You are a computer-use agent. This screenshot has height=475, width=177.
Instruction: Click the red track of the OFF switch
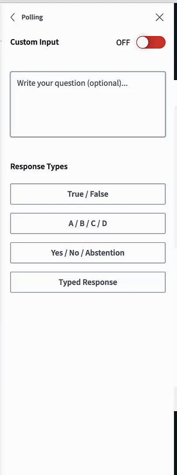(x=157, y=42)
